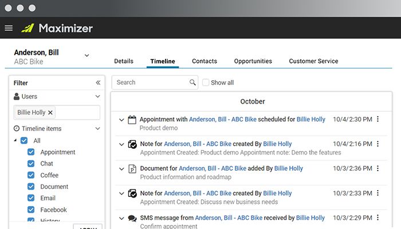Switch to the Details tab
The image size is (401, 229).
click(124, 61)
